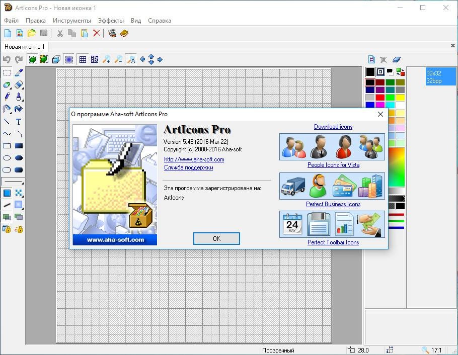Screen dimensions: 458x355
Task: Click the New icon toolbar button
Action: tap(8, 33)
